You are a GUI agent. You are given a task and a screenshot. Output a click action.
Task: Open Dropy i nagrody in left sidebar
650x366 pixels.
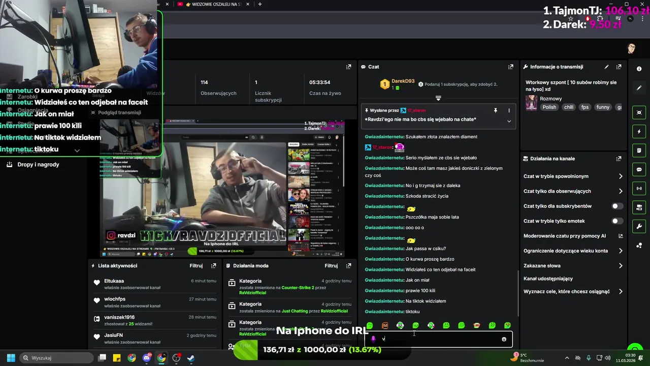point(38,165)
